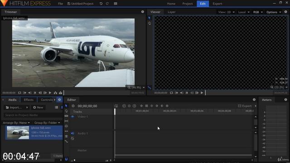Open the View: 2D dropdown
This screenshot has height=163, width=290.
coord(226,12)
